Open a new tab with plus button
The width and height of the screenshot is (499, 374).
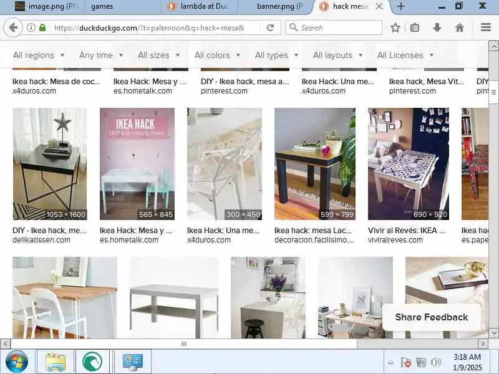click(401, 6)
